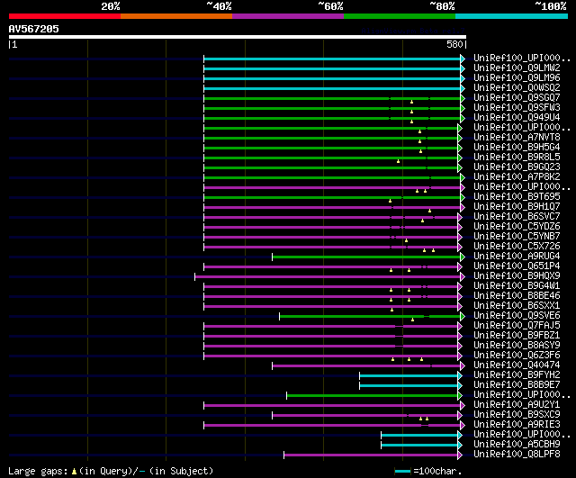
Task: Click hit label UniRef100_Q40474
Action: pyautogui.click(x=517, y=365)
